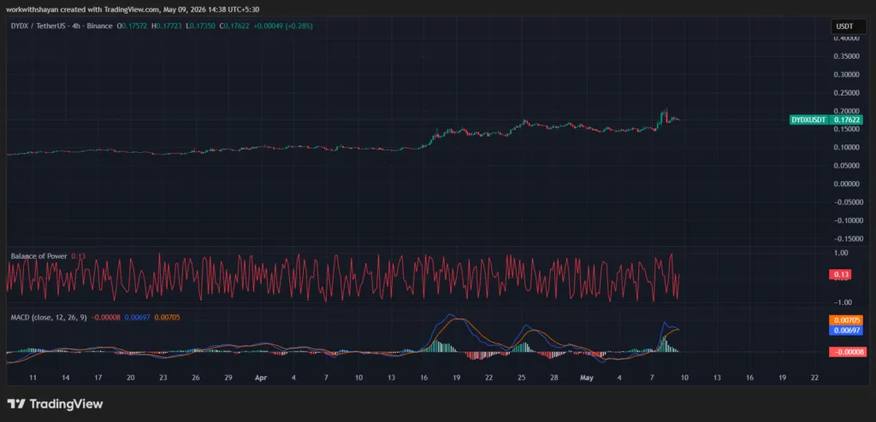Click the blue 0.00697 MACD value tag
Screen dimensions: 876x422
point(848,331)
